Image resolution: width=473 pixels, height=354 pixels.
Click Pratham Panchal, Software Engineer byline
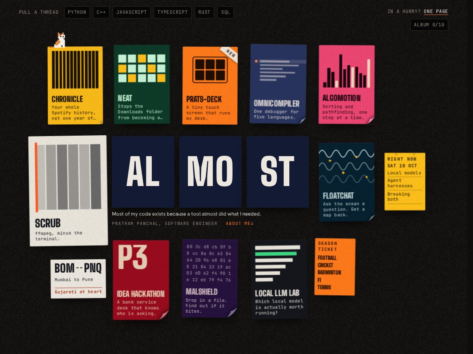pos(164,223)
